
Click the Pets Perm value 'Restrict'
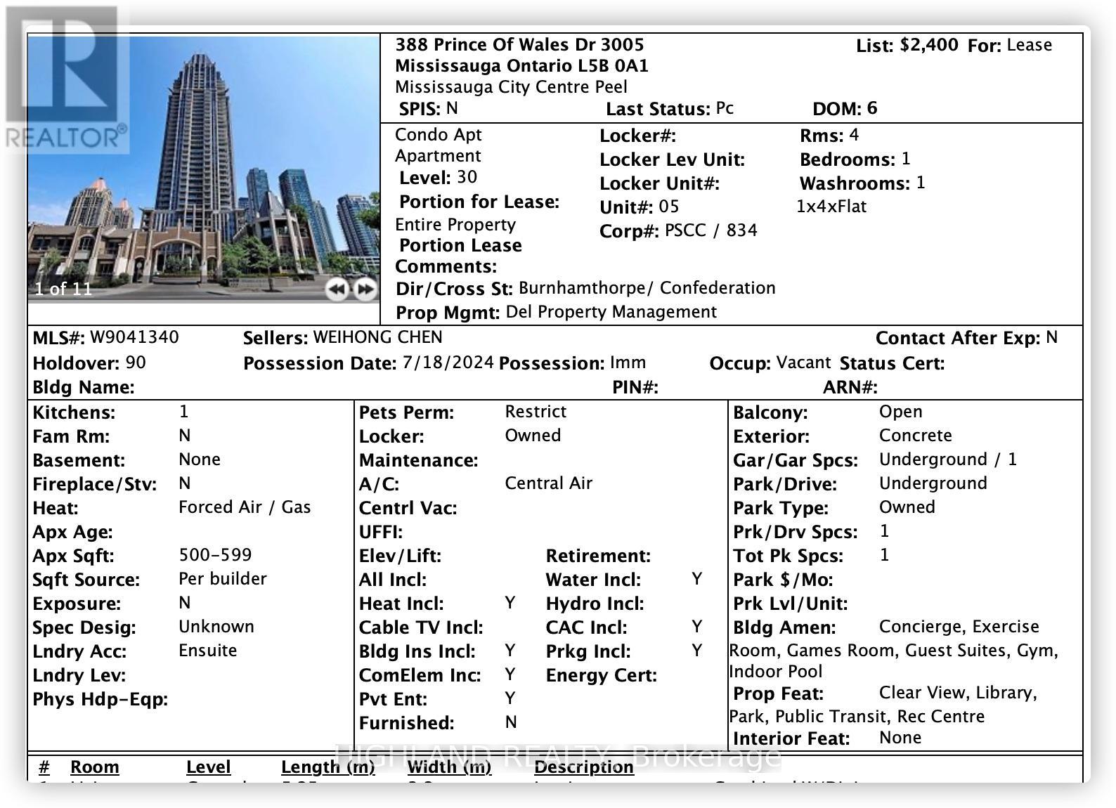coord(536,412)
